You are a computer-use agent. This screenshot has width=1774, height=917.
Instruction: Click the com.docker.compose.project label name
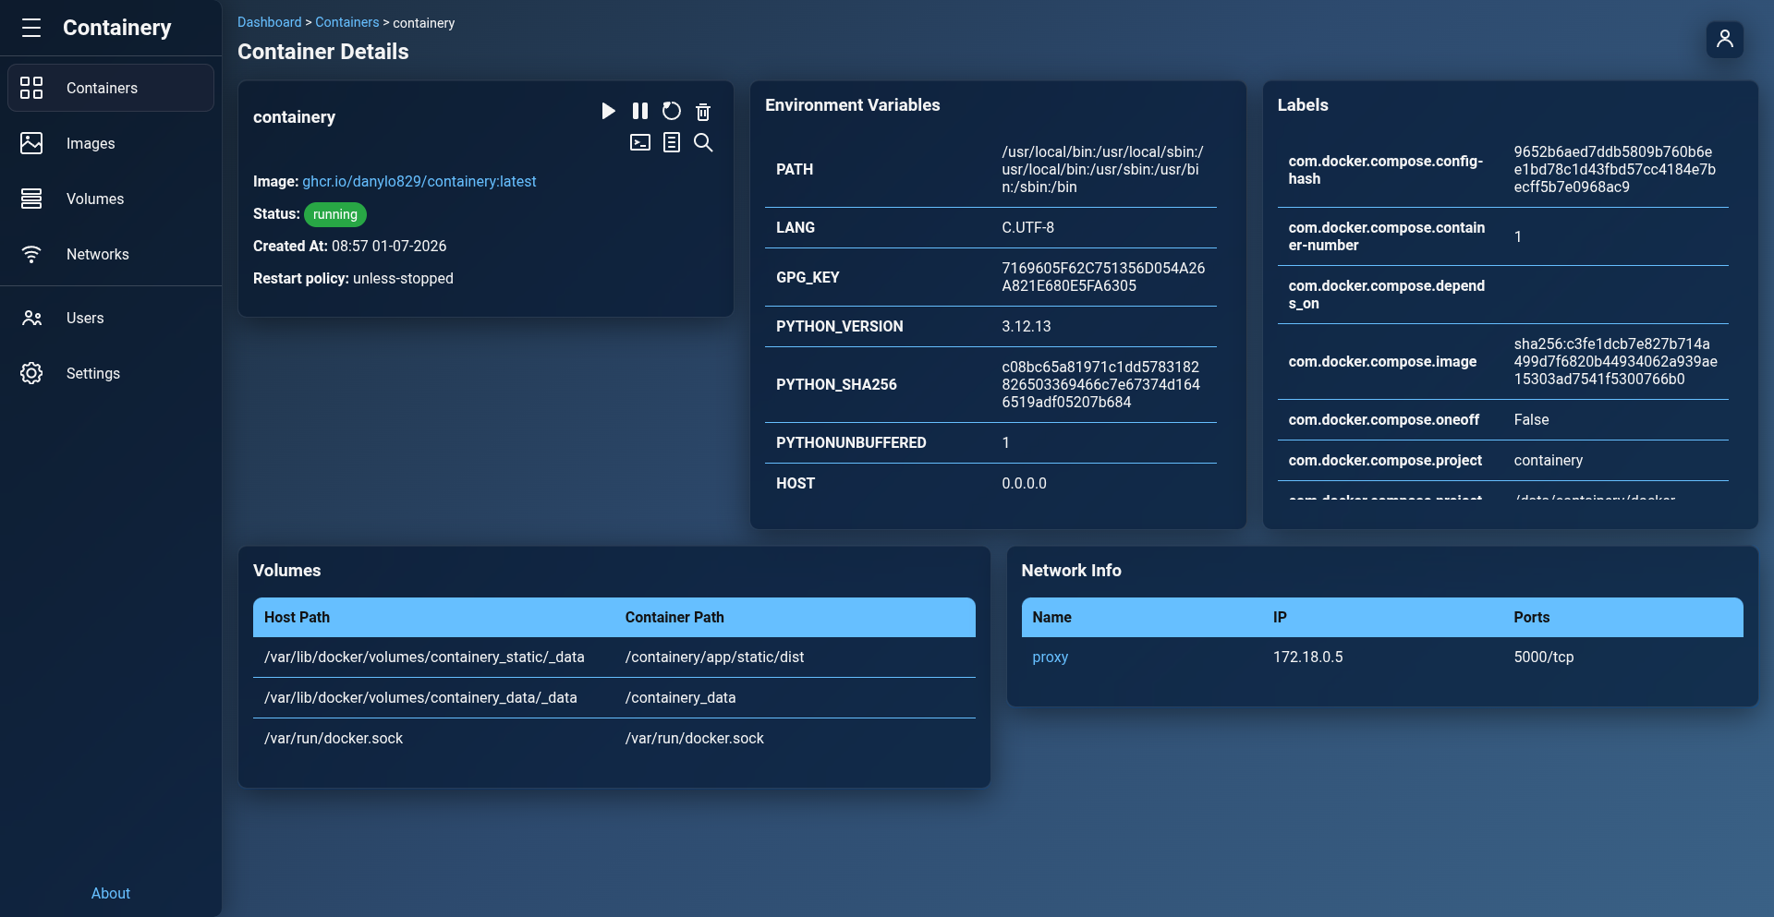[1385, 460]
